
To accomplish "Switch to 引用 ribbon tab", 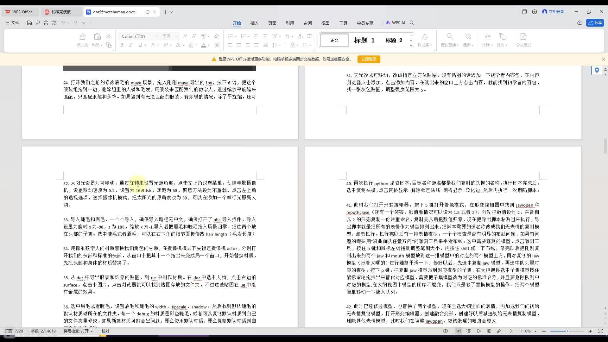I will (290, 23).
